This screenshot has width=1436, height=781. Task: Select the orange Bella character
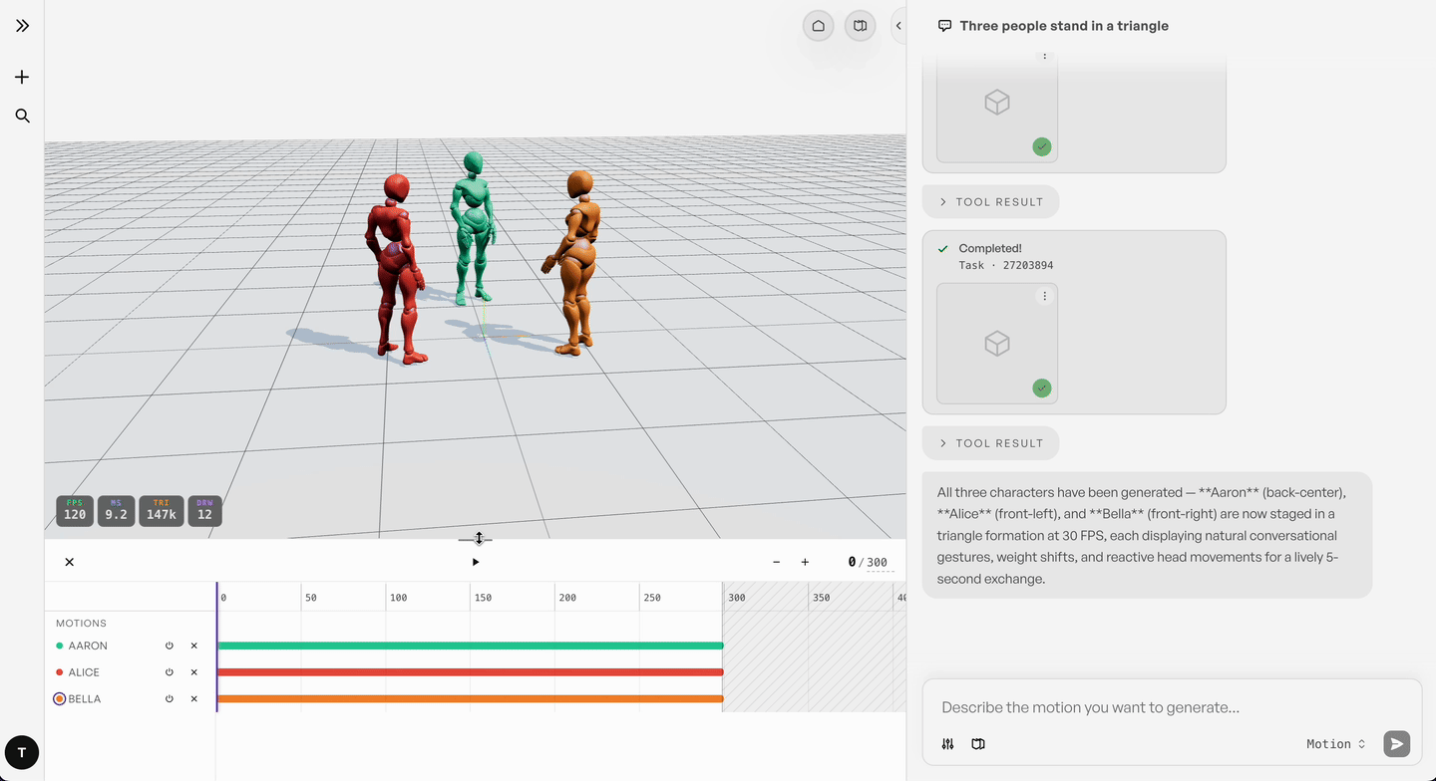(574, 261)
